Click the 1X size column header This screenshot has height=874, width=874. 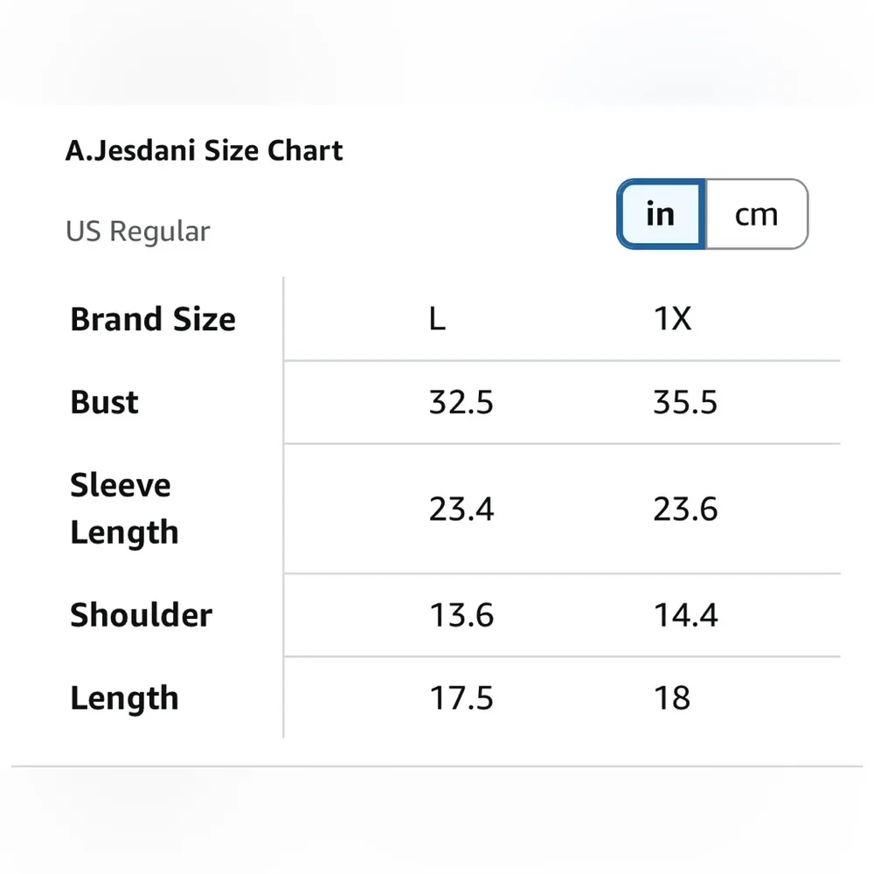tap(672, 319)
